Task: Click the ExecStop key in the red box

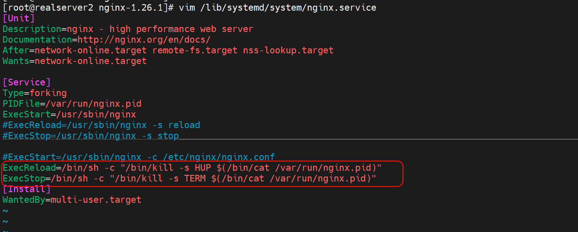Action: click(x=24, y=178)
